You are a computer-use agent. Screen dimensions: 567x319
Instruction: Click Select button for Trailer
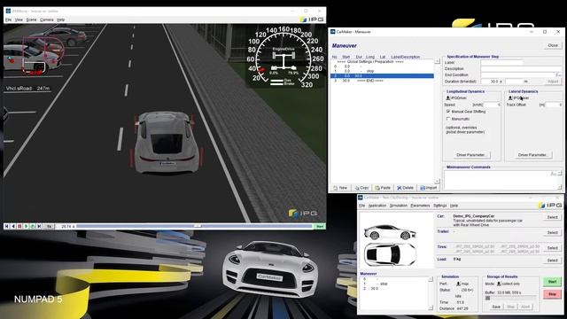click(552, 232)
